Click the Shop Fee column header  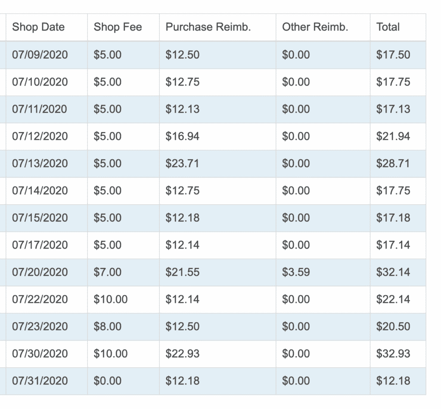pyautogui.click(x=118, y=27)
